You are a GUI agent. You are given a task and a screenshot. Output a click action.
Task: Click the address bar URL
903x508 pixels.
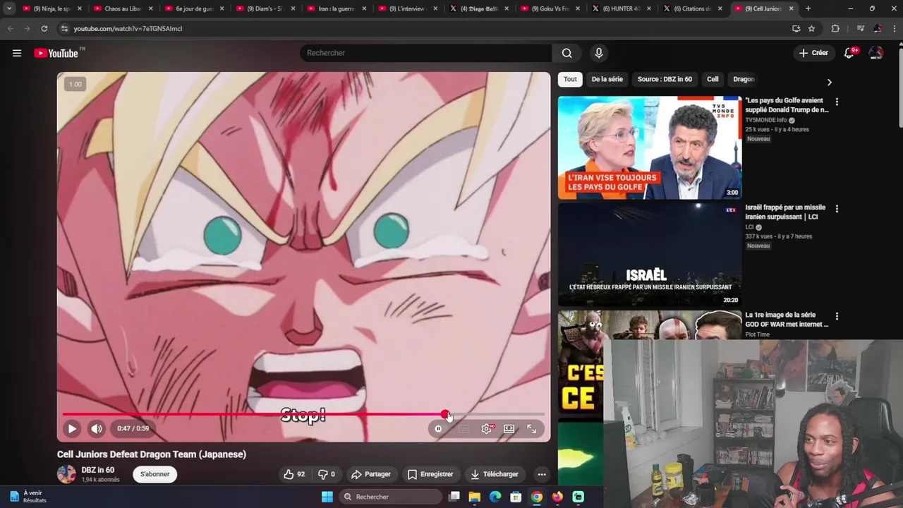(x=128, y=28)
